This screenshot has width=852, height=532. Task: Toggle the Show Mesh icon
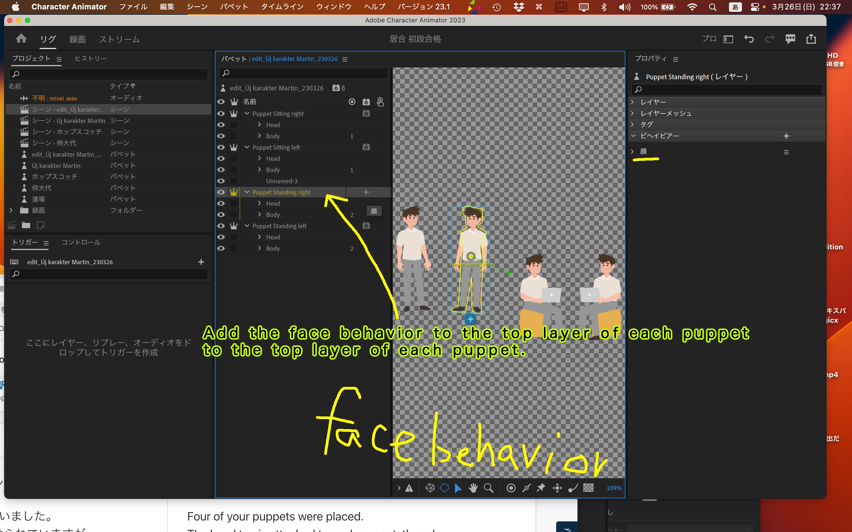[x=430, y=488]
